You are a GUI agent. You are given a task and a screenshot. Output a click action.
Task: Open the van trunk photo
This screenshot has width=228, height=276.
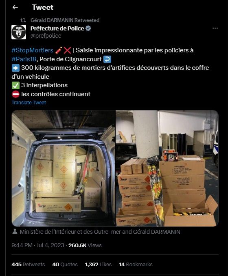click(64, 168)
